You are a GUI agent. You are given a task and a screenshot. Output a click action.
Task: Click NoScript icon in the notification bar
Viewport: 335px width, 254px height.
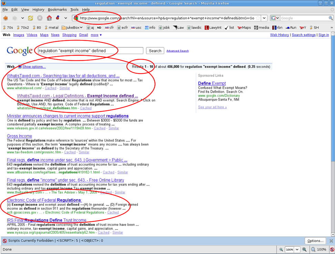[x=4, y=241]
